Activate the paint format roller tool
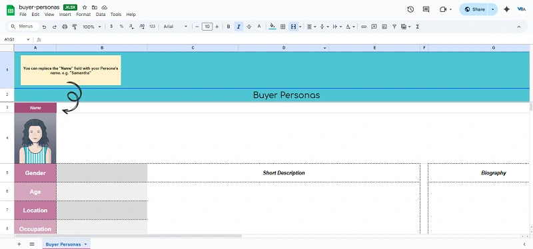Screen dimensions: 533x249 pos(75,27)
